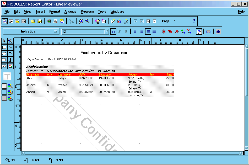The height and width of the screenshot is (165, 249).
Task: Click the Zoom In magnifier with plus
Action: coord(81,21)
